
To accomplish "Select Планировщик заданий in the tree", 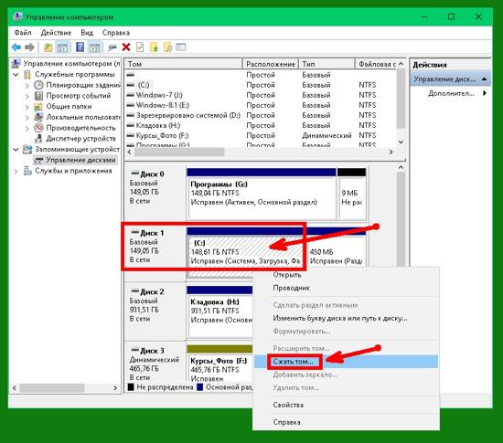I will [x=82, y=85].
